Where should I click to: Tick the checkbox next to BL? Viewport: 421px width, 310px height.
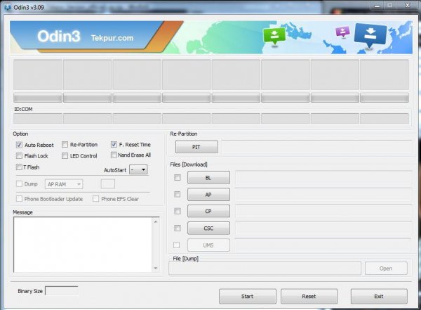point(178,178)
